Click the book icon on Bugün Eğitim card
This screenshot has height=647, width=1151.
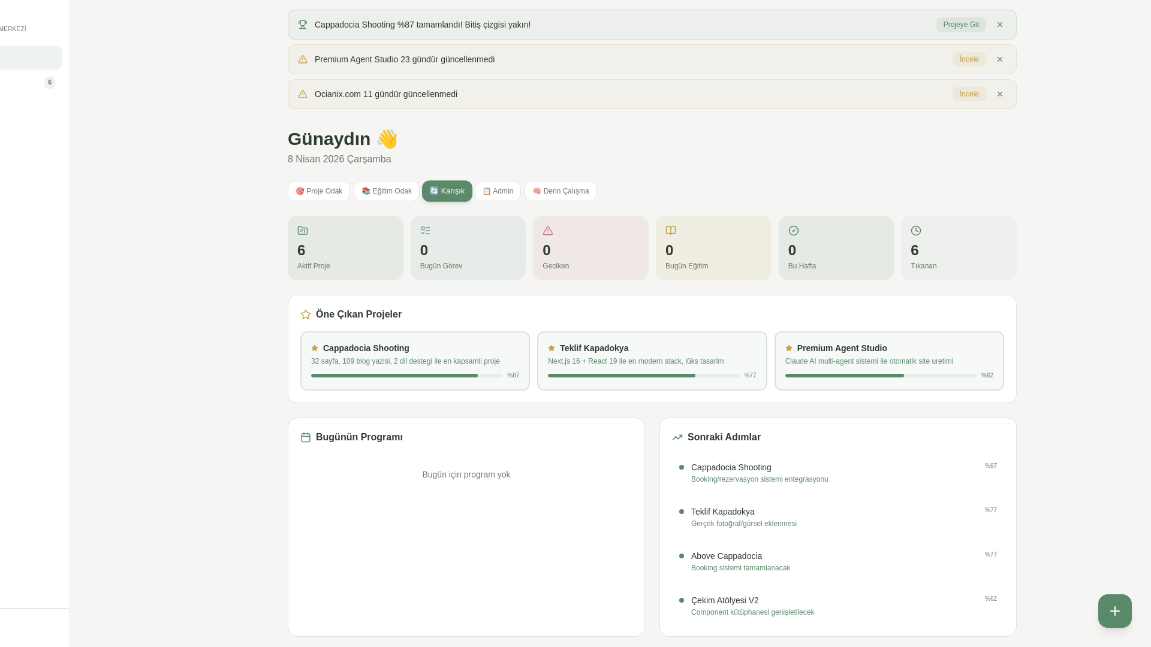[x=671, y=231]
